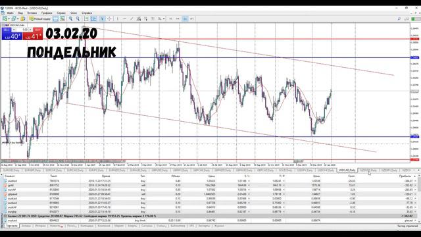The image size is (421, 237).
Task: Switch to the EURUSD,Daily chart tab
Action: (x=11, y=171)
